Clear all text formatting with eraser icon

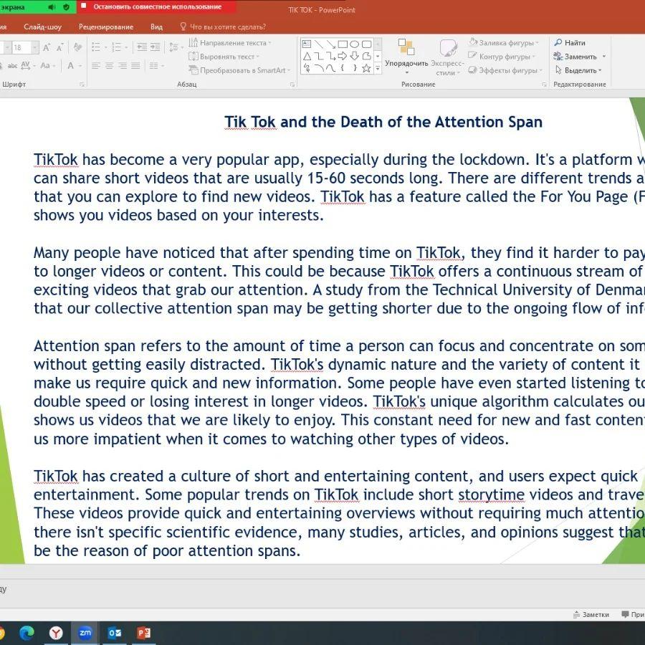(x=77, y=48)
